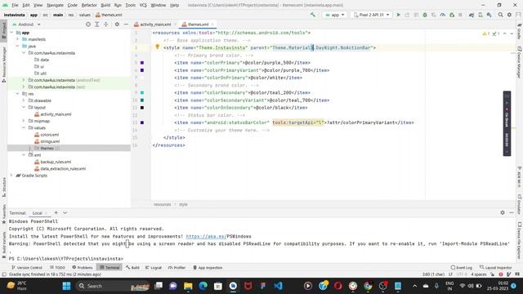Viewport: 523px width, 294px height.
Task: Click the Make Project hammer icon
Action: (x=312, y=15)
